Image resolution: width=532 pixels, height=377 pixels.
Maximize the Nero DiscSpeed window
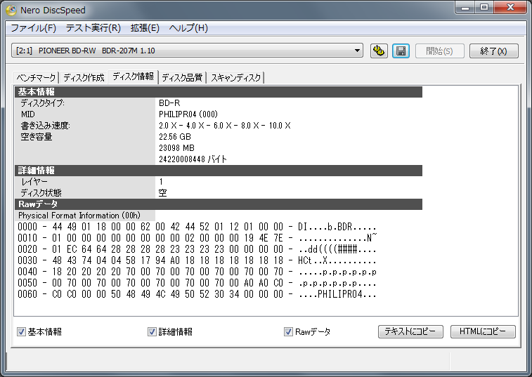pos(484,8)
